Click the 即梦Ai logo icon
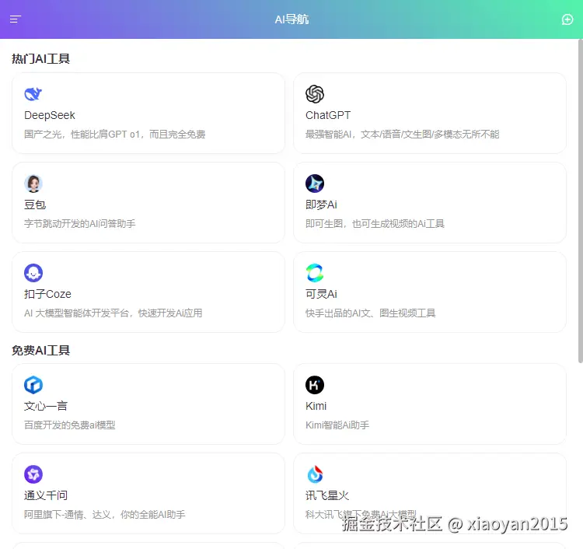The height and width of the screenshot is (549, 583). 315,184
